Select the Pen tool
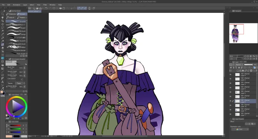 [3, 38]
